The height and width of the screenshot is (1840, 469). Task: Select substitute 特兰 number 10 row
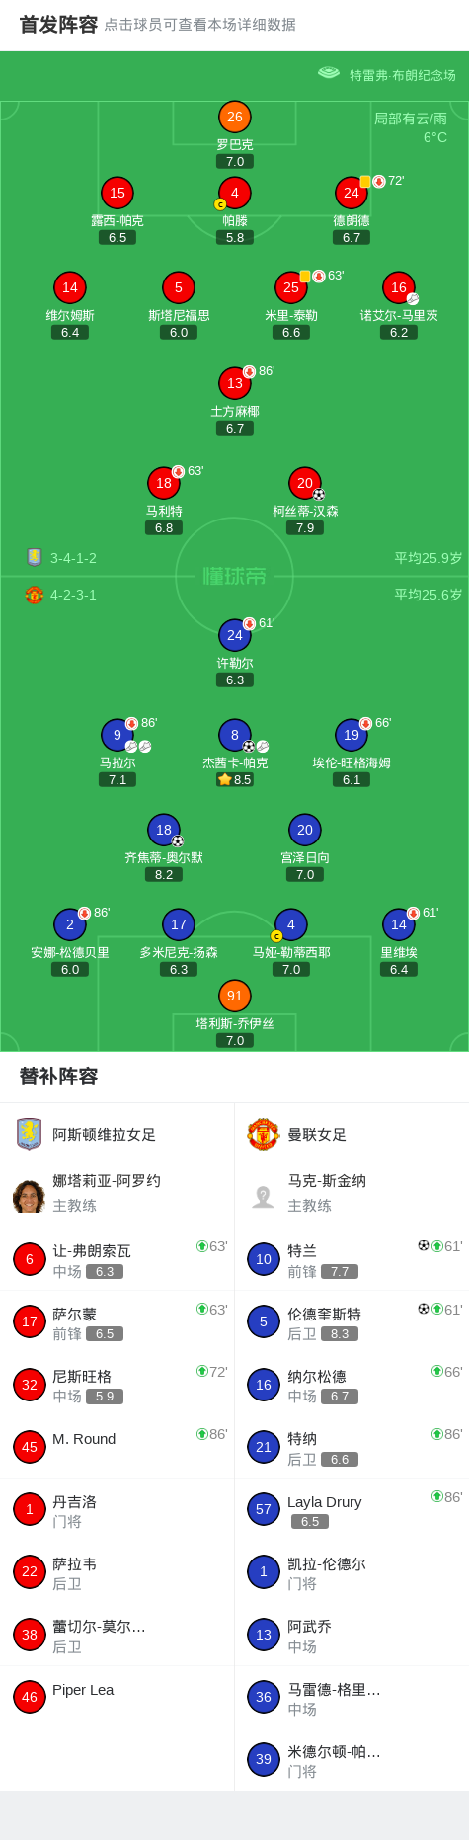(352, 1259)
